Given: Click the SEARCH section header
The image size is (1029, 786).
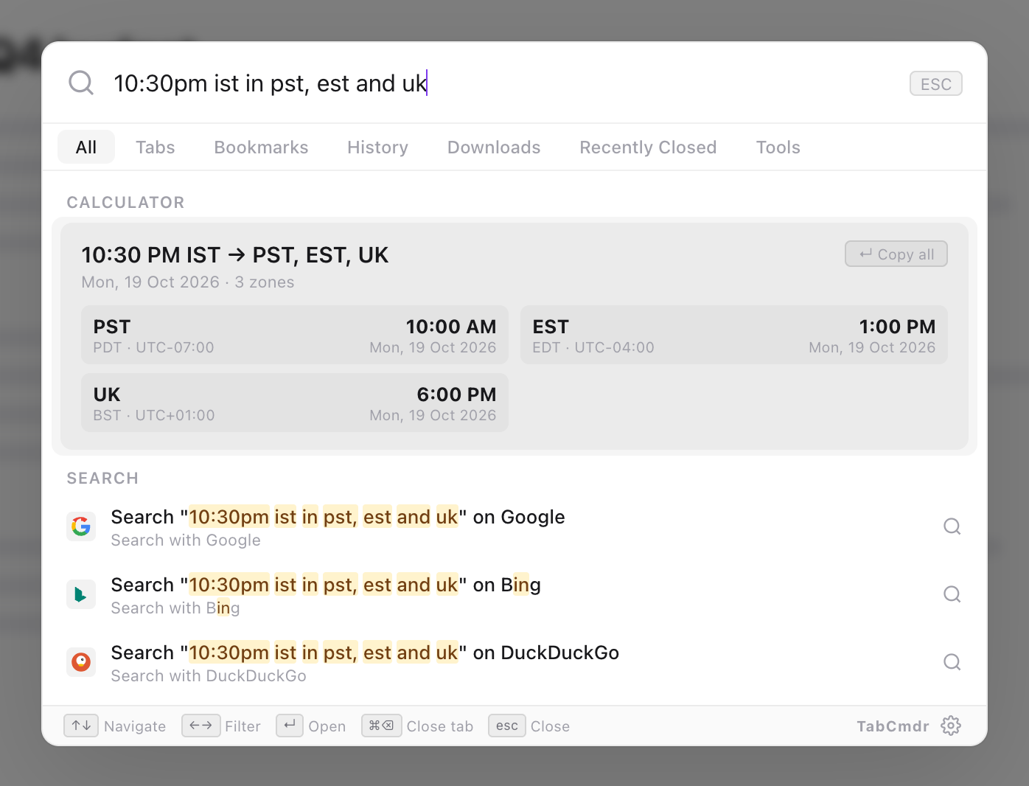Looking at the screenshot, I should click(x=102, y=478).
